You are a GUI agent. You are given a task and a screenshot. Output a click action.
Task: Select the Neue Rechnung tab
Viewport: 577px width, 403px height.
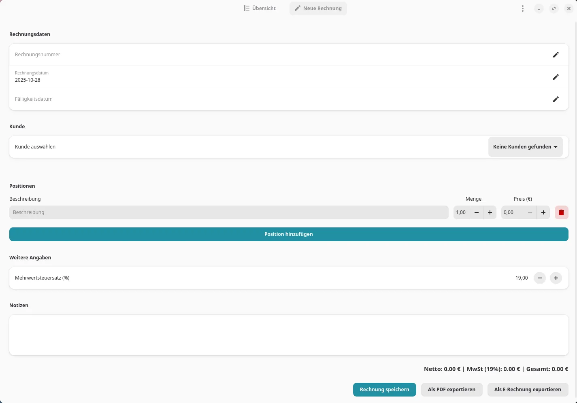tap(318, 8)
